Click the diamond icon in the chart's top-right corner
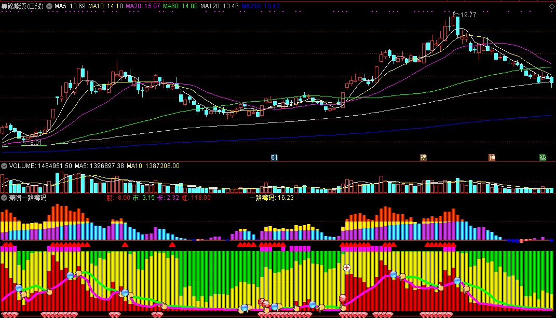This screenshot has width=556, height=318. (x=552, y=7)
